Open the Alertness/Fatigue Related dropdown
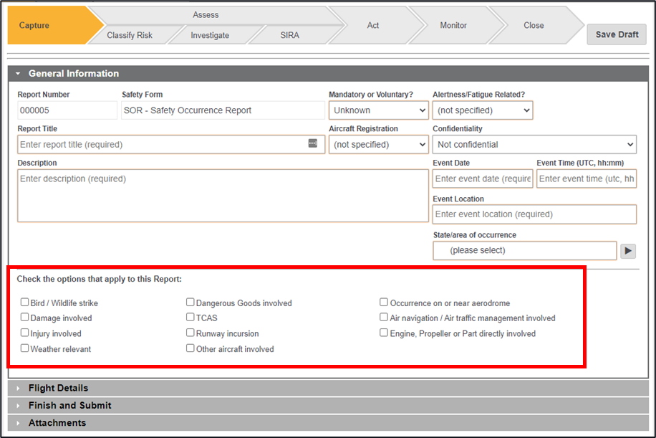 [482, 110]
